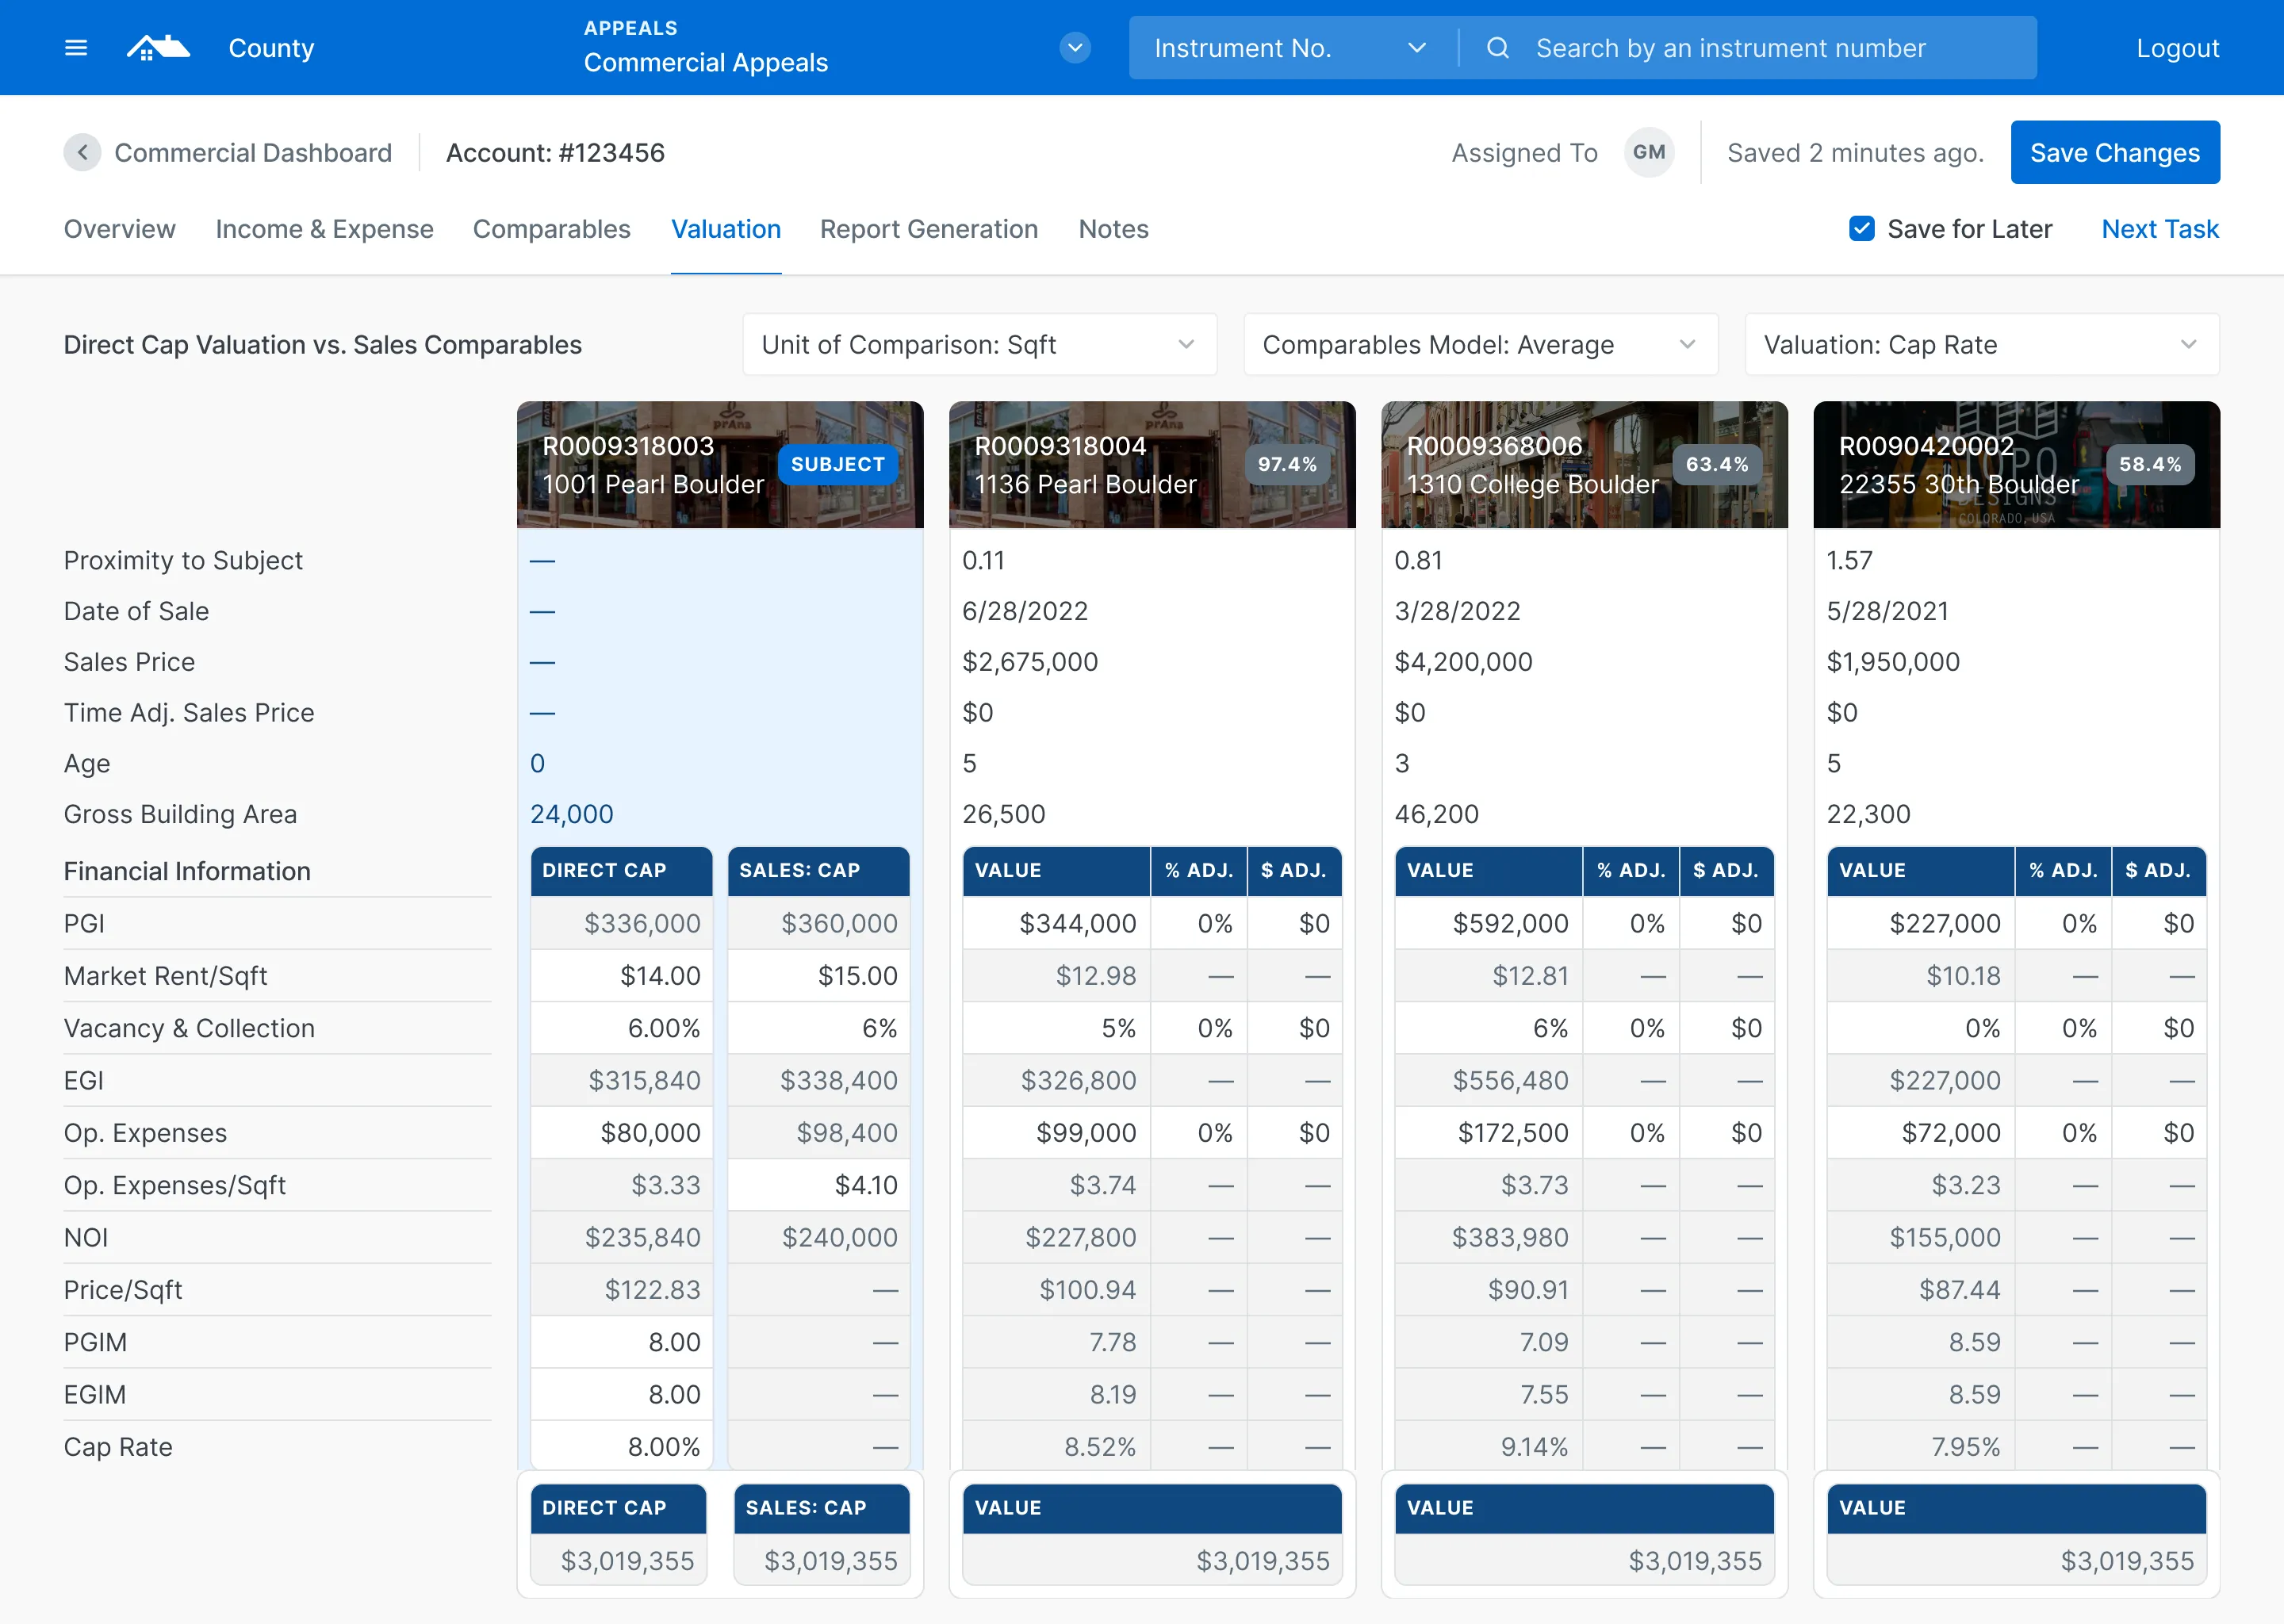The width and height of the screenshot is (2284, 1624).
Task: Click the back arrow to Commercial Dashboard
Action: pos(81,153)
